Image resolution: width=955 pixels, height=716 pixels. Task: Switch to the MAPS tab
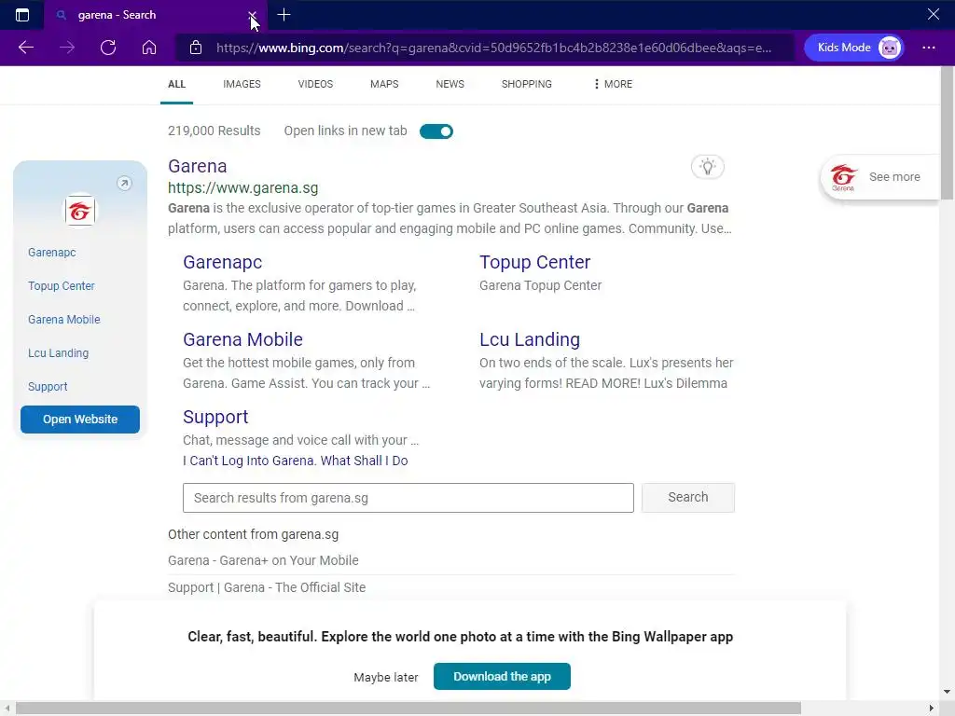pyautogui.click(x=384, y=84)
